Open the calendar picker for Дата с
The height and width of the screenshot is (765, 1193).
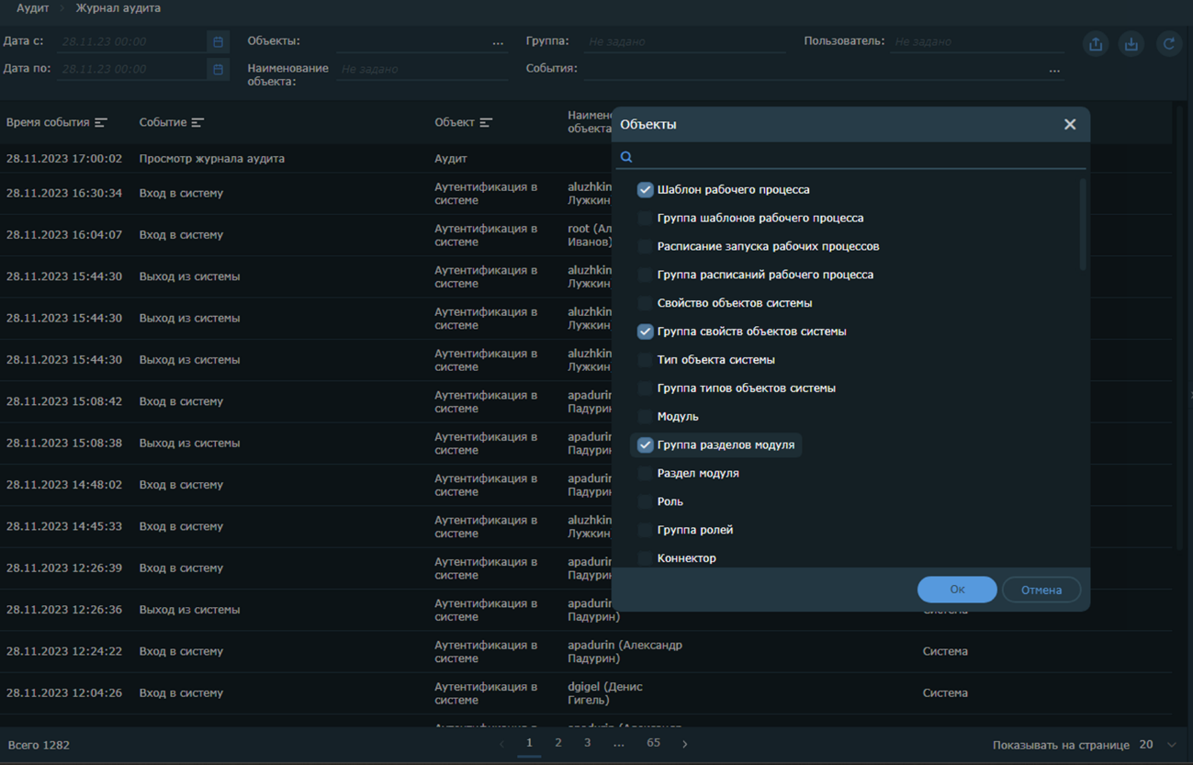click(218, 42)
